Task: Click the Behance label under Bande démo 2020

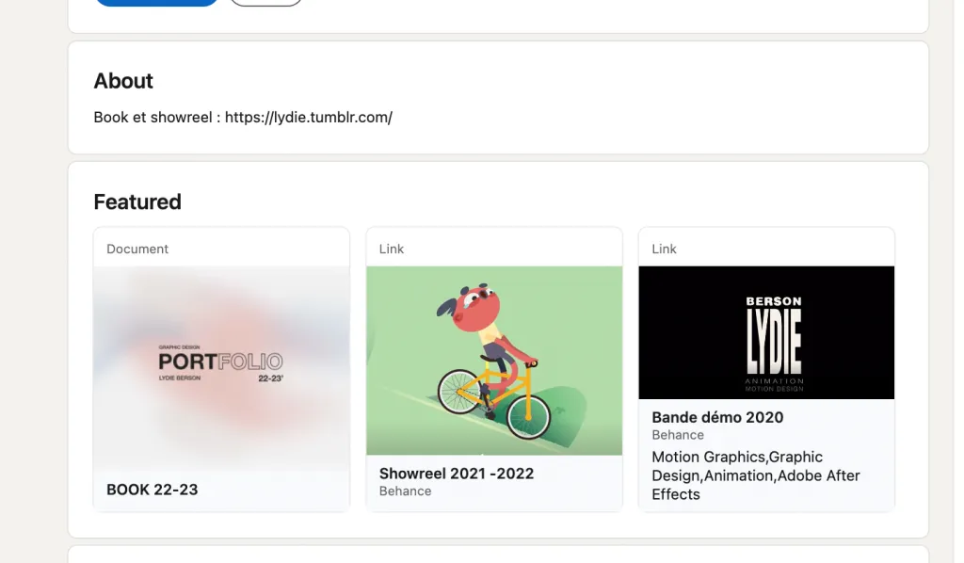Action: (x=678, y=435)
